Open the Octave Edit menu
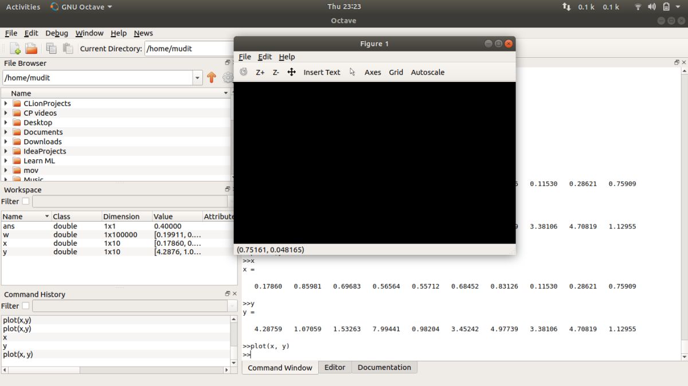The width and height of the screenshot is (688, 386). (x=31, y=33)
